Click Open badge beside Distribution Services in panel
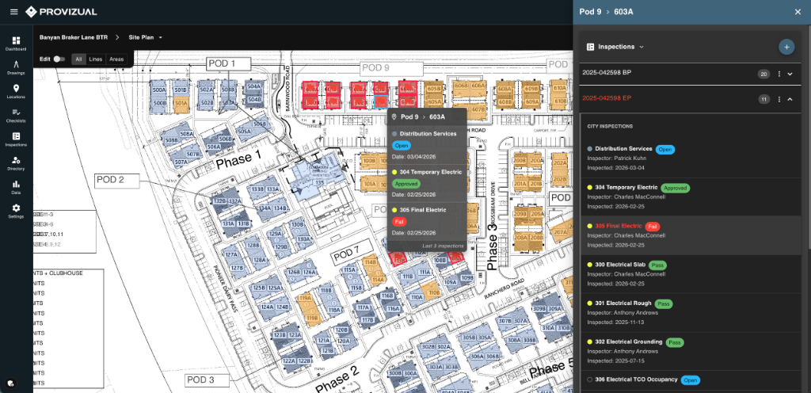Image resolution: width=811 pixels, height=393 pixels. pos(665,150)
